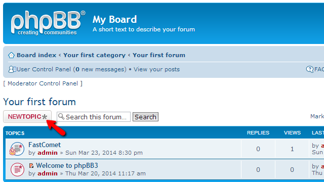Focus the Search this forum input field
324x182 pixels.
click(x=94, y=117)
